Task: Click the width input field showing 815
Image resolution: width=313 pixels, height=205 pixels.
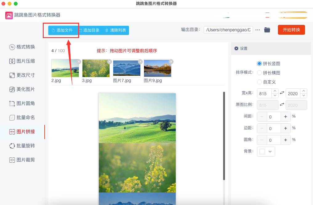Action: point(264,93)
